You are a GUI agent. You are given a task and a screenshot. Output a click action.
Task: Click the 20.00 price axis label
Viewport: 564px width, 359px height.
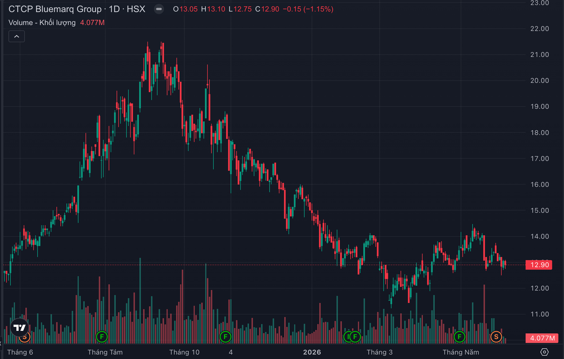pos(540,80)
